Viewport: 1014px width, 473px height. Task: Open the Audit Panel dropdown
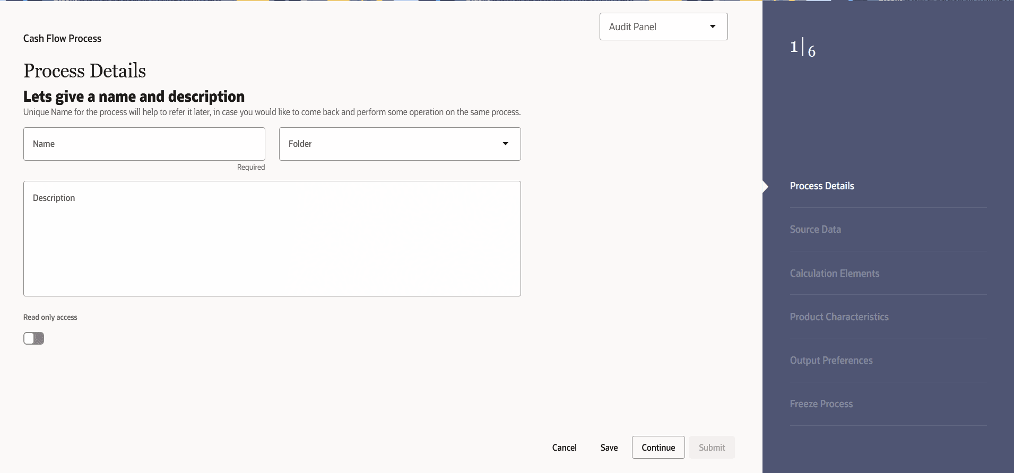pos(663,27)
